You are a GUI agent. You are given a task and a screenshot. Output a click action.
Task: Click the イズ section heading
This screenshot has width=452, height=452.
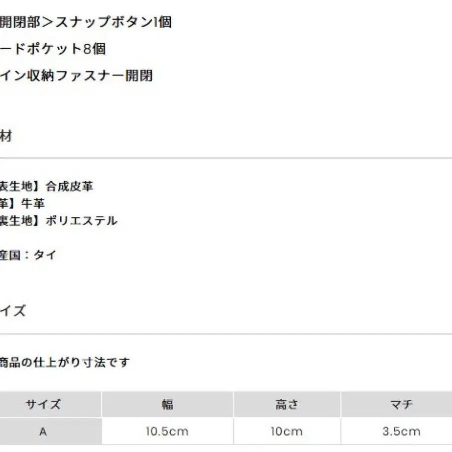click(13, 311)
